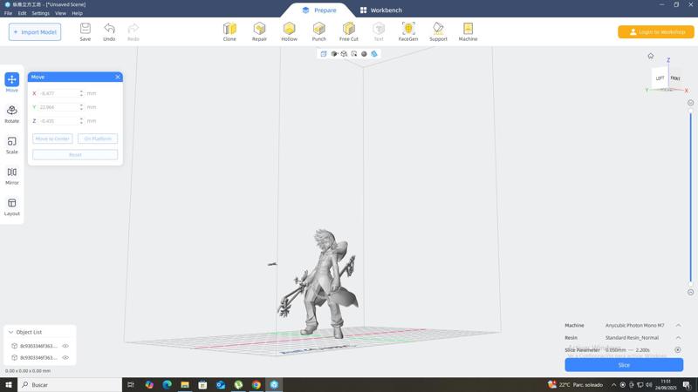Toggle visibility eye of the top object row
The width and height of the screenshot is (698, 392).
(65, 346)
